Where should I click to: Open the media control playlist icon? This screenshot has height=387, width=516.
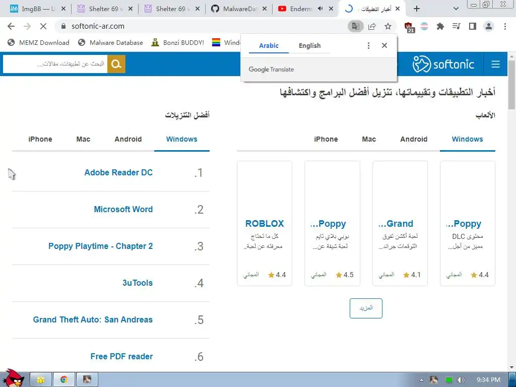coord(457,26)
